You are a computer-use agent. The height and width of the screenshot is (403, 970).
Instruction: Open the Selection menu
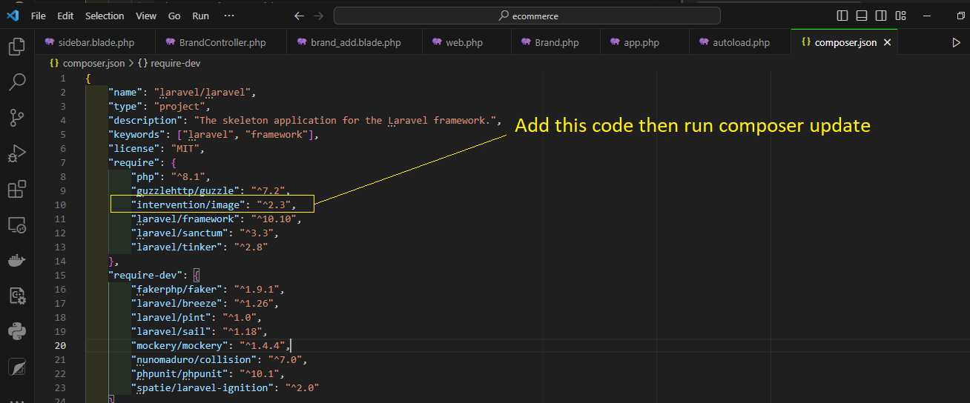click(x=105, y=16)
